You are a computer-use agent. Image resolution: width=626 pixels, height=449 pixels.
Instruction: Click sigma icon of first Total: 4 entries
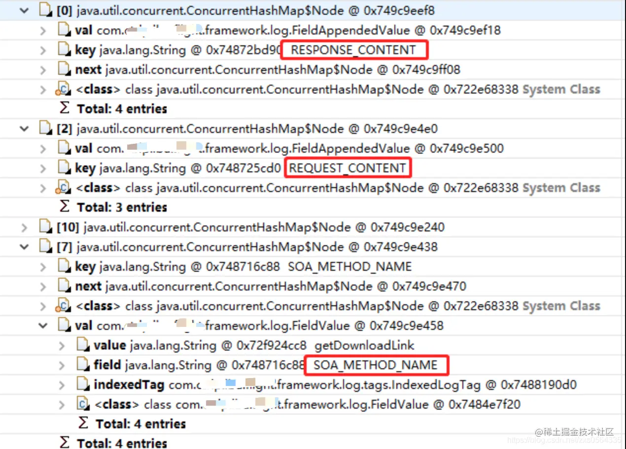65,109
